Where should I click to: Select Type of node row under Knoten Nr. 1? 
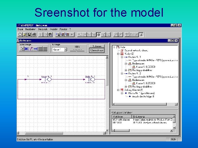tap(155, 60)
